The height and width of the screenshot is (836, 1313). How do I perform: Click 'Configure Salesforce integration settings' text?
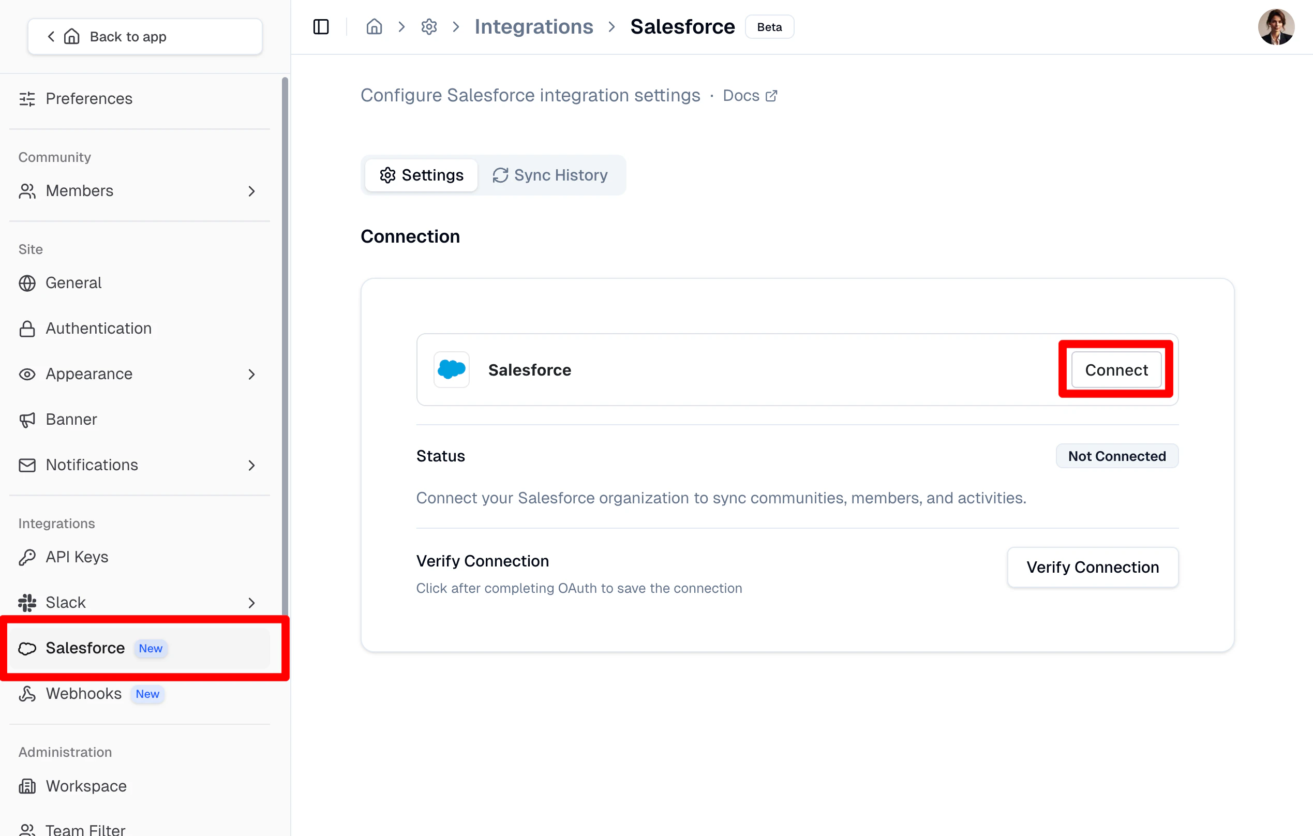click(530, 95)
